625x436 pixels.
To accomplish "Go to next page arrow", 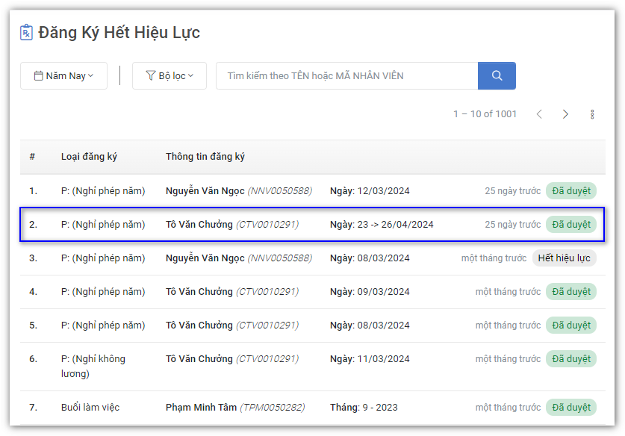I will pos(565,114).
